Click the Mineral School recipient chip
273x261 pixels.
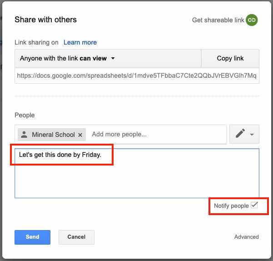pos(53,135)
